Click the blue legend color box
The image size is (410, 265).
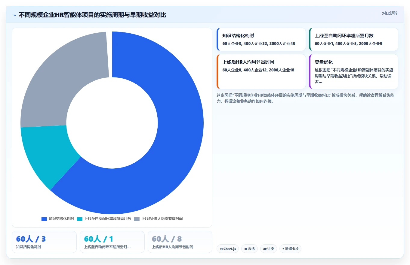click(44, 219)
